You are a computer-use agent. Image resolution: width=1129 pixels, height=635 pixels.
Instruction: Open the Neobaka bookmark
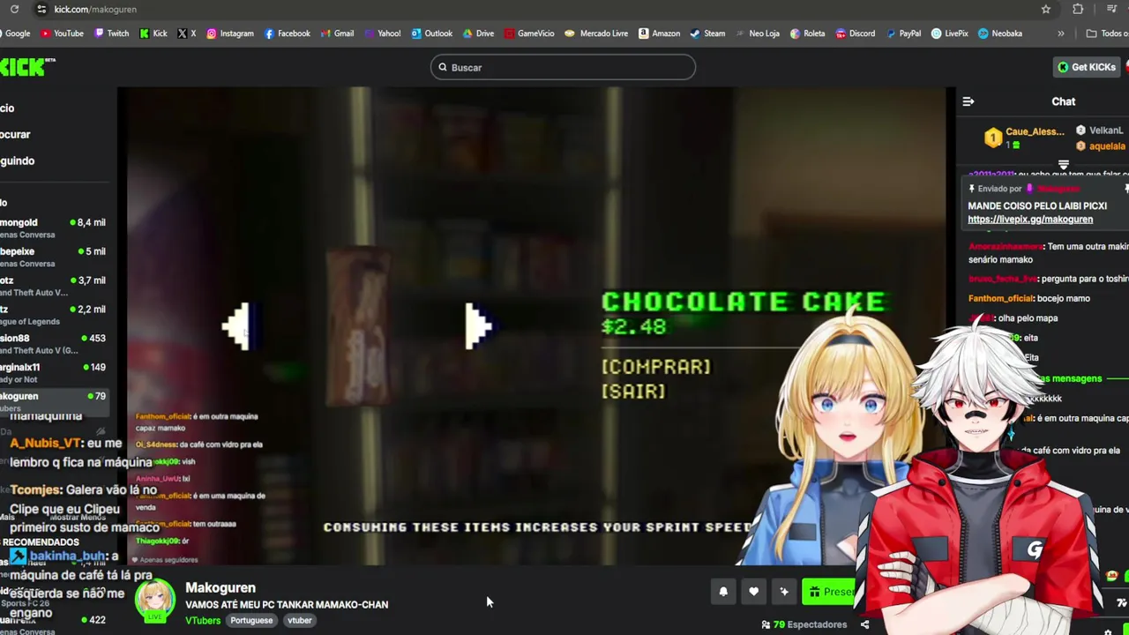click(x=1000, y=34)
